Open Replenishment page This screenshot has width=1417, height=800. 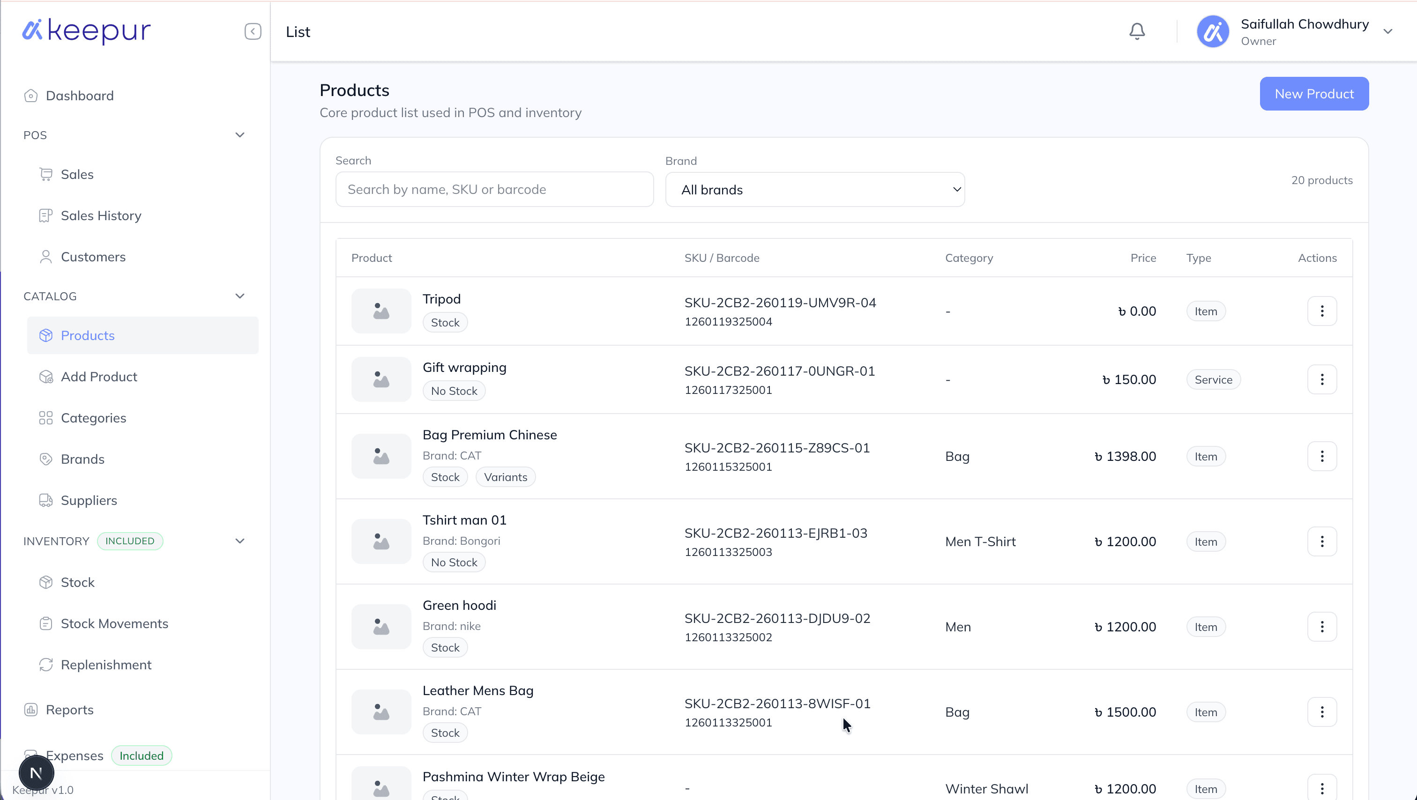pyautogui.click(x=106, y=665)
